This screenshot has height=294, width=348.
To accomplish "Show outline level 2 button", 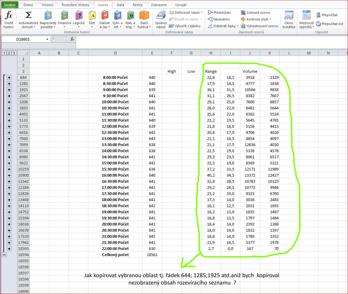I will 9,53.
